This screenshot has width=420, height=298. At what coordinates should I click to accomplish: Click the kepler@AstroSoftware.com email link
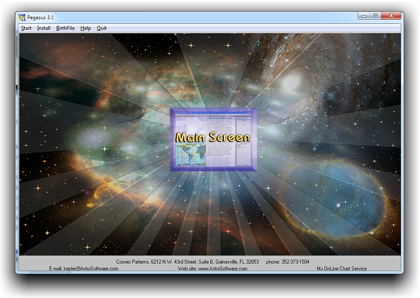(91, 269)
